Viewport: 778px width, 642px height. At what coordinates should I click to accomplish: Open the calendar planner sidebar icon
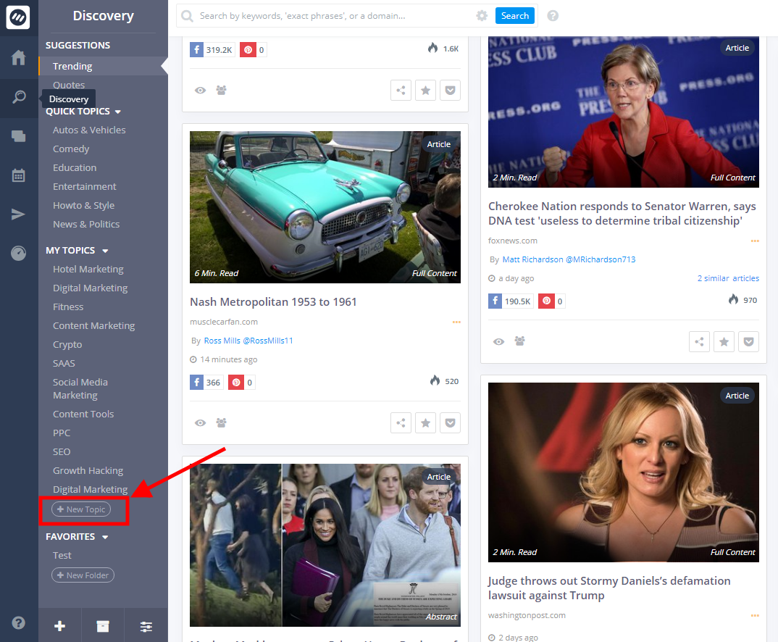tap(18, 175)
